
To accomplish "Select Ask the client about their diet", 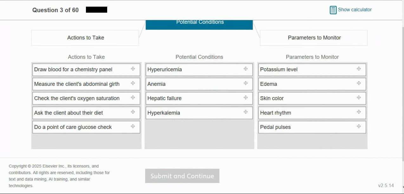I will (x=68, y=113).
